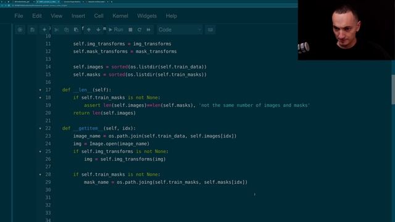Open the Insert menu
The height and width of the screenshot is (222, 395).
[78, 16]
